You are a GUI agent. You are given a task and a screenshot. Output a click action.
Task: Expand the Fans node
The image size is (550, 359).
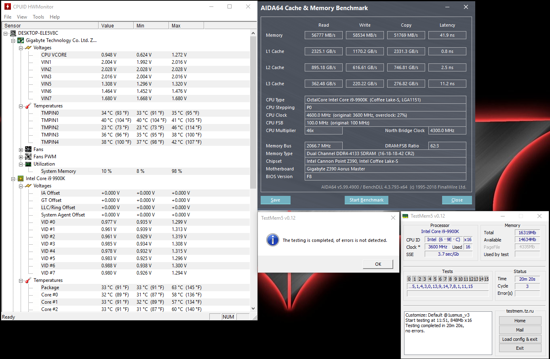point(21,149)
